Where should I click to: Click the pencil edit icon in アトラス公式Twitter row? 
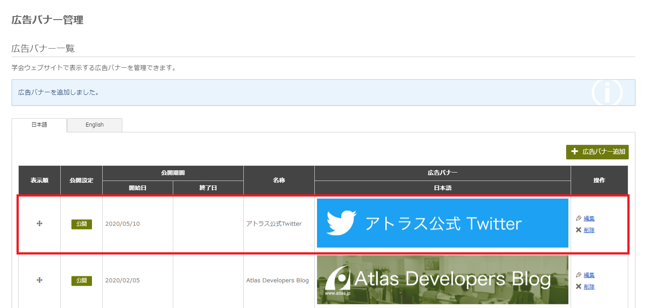coord(579,218)
